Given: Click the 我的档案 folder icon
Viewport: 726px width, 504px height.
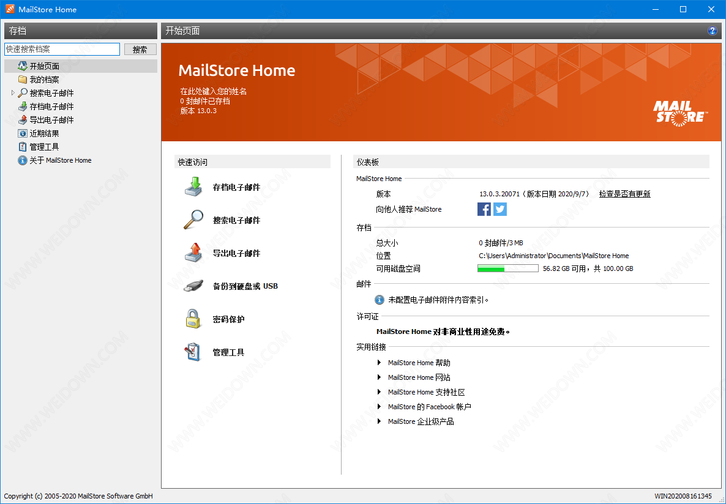Looking at the screenshot, I should [22, 80].
